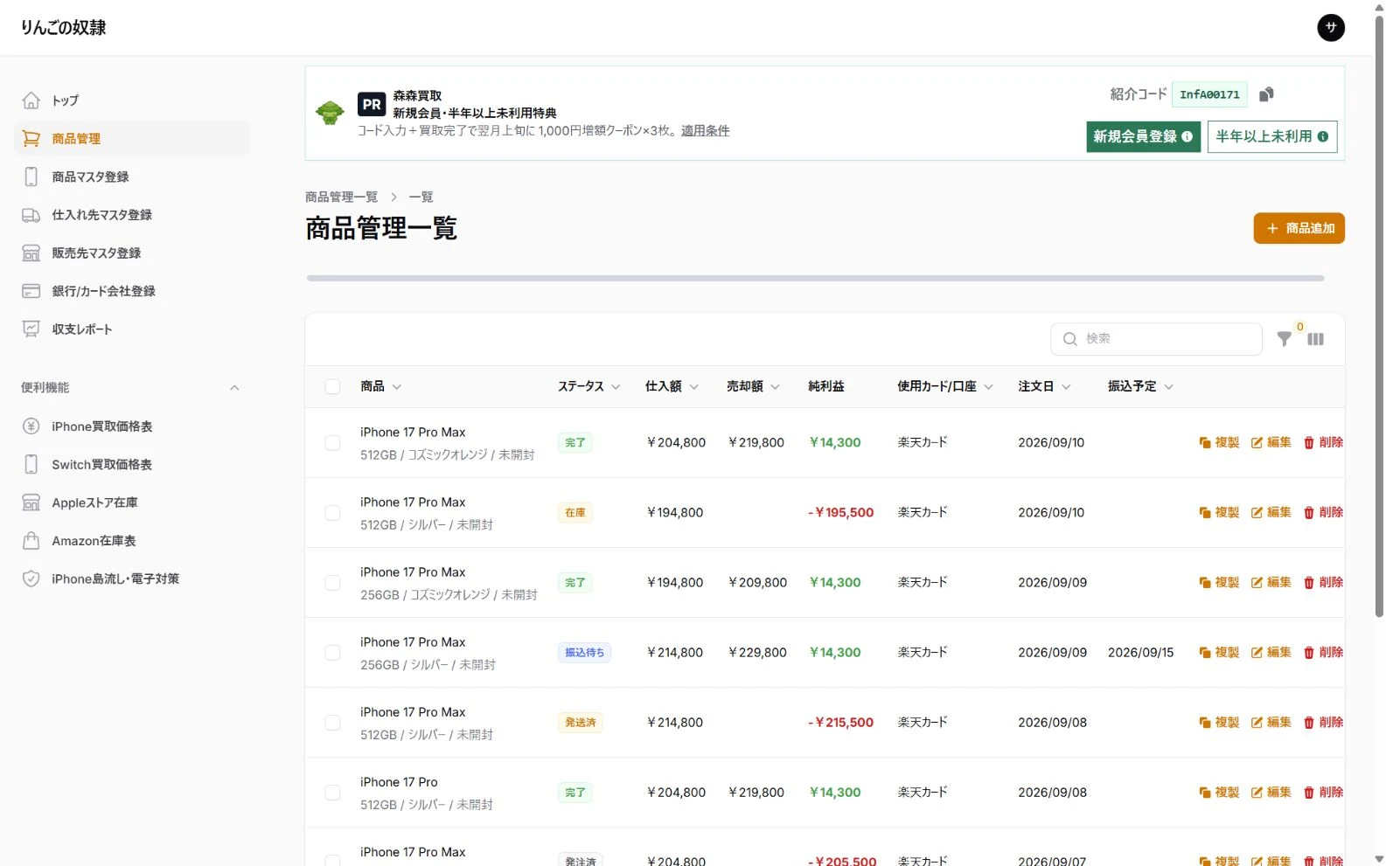
Task: Edit the 発送済 row
Action: coord(1271,722)
